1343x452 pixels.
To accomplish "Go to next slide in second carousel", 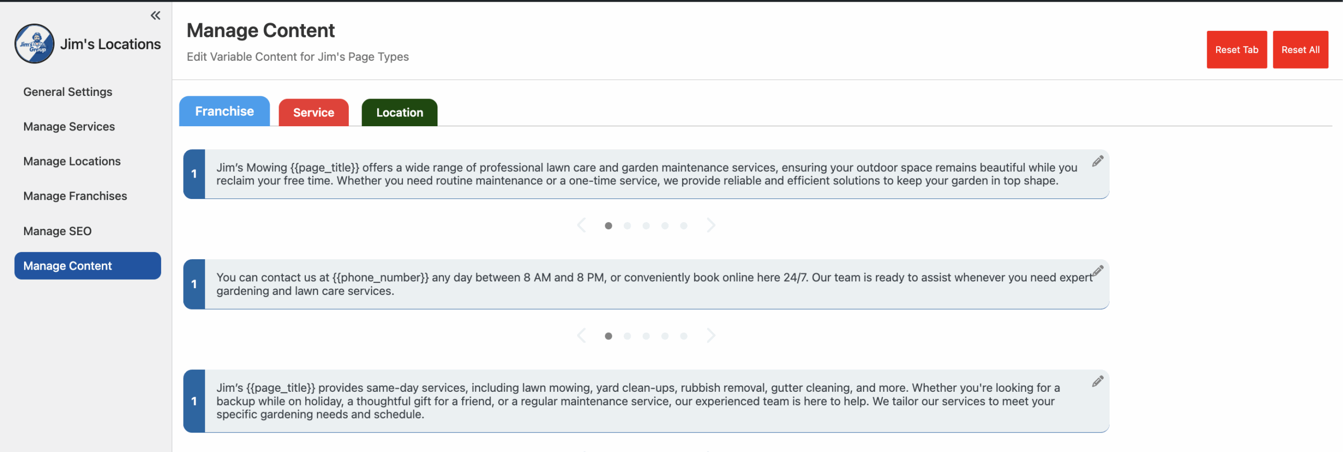I will coord(711,336).
